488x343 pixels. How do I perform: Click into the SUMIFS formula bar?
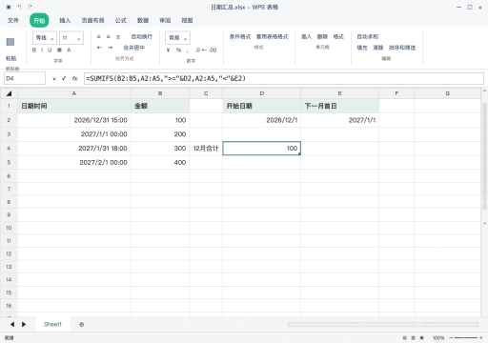pos(284,78)
